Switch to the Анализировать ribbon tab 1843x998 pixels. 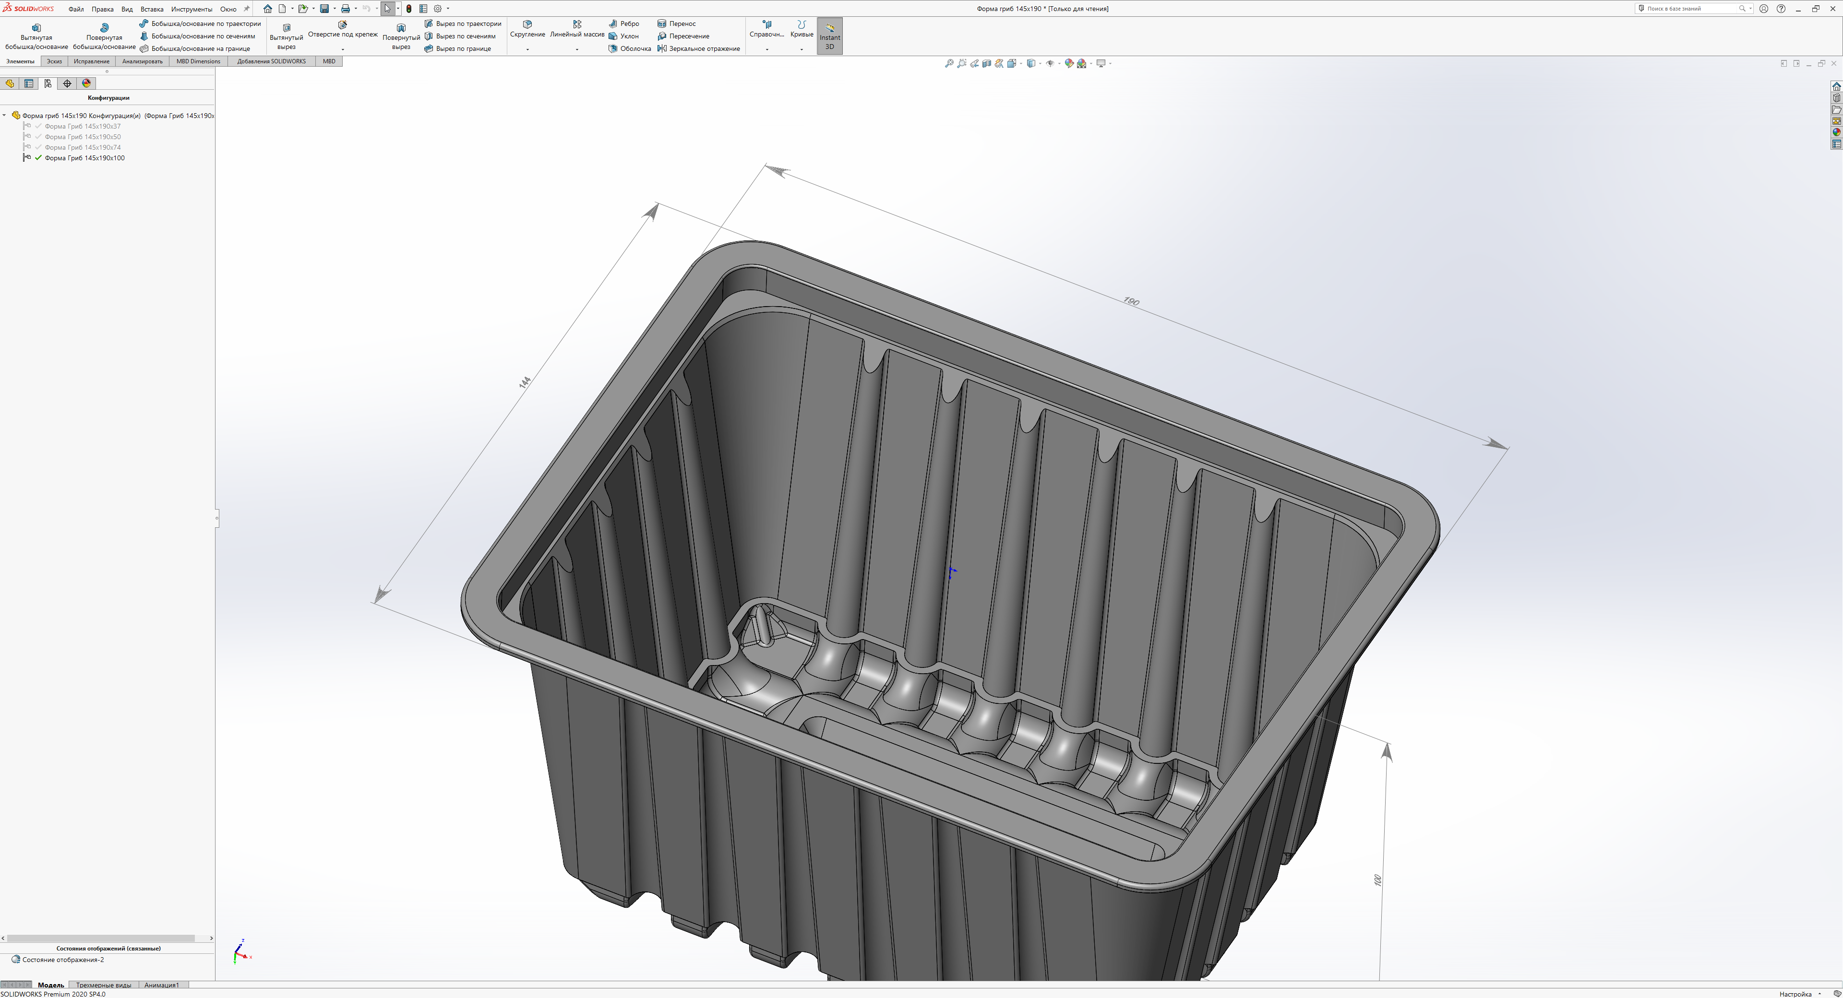coord(143,61)
